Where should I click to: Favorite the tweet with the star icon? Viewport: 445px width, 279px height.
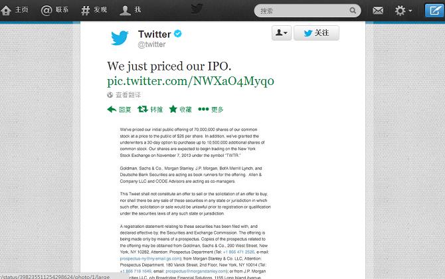pyautogui.click(x=181, y=109)
